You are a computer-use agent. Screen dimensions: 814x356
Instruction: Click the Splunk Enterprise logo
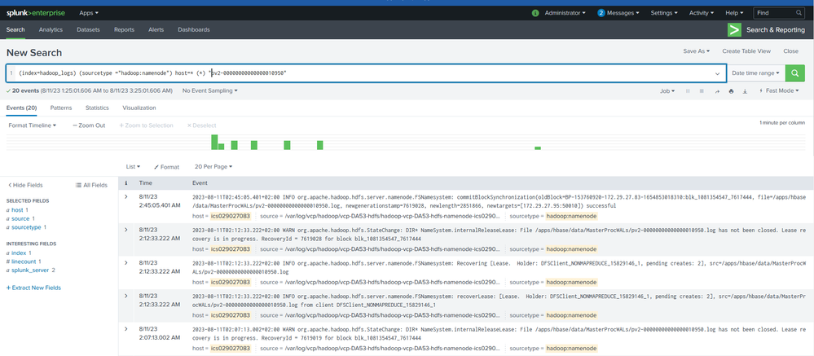coord(35,13)
